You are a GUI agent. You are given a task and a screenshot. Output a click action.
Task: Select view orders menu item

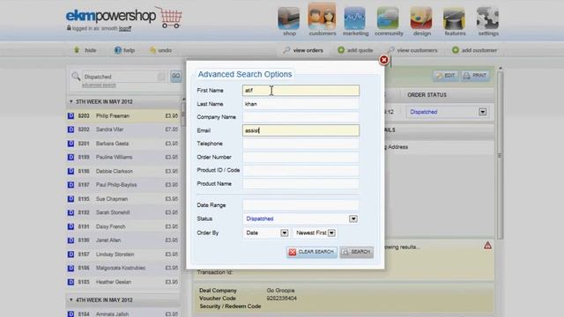(x=303, y=50)
